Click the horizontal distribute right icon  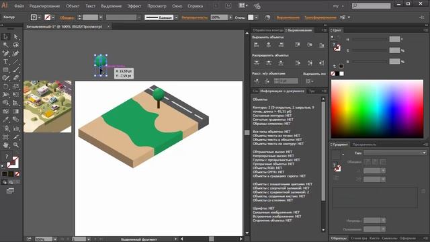click(x=322, y=63)
